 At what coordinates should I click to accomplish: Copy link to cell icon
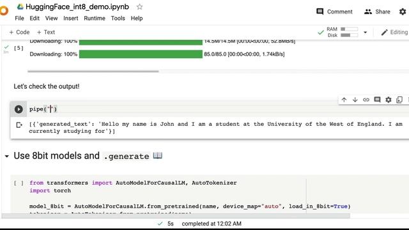(366, 100)
